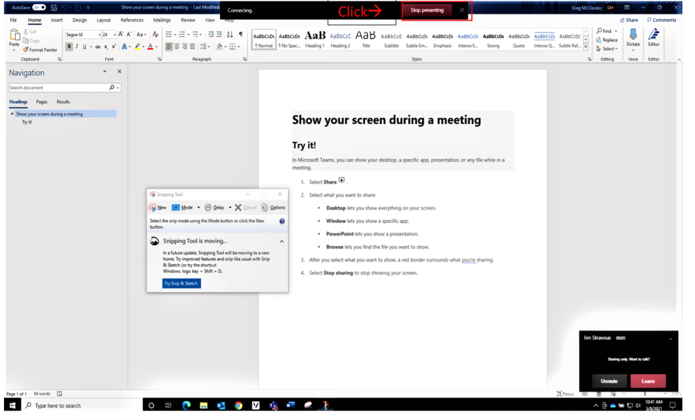Click the Shading paint bucket
Viewport: 695px width, 420px height.
(x=219, y=47)
